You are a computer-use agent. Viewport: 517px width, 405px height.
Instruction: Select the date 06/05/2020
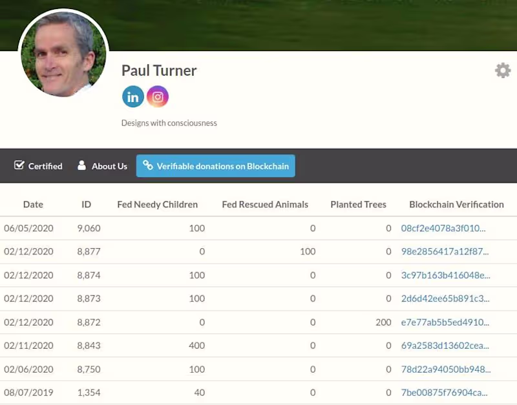[x=28, y=228]
